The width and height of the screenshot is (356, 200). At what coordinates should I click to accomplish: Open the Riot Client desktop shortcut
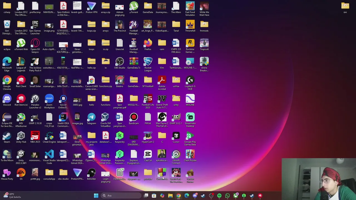click(x=21, y=83)
